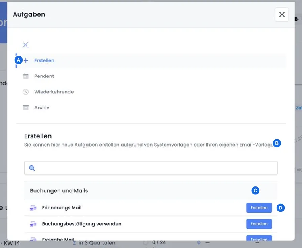Click the calendar icon beside Pendent
Screen dimensions: 302x248
pyautogui.click(x=26, y=76)
